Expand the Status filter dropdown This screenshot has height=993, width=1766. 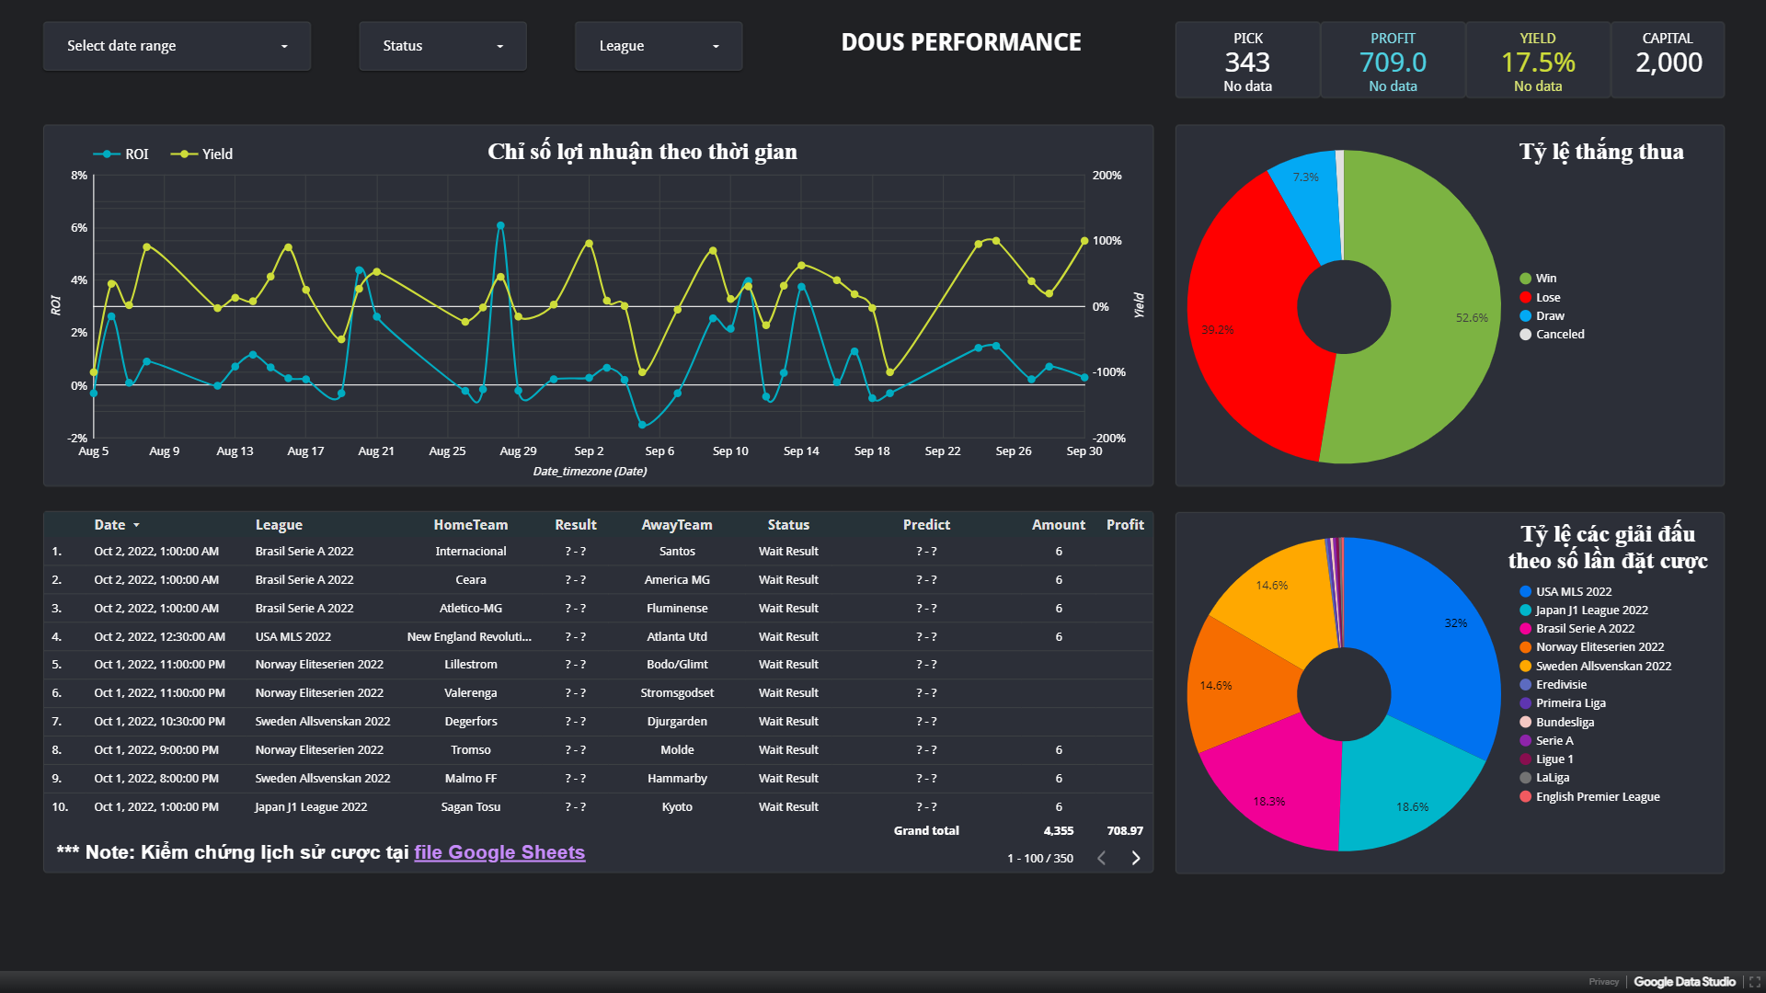point(442,46)
